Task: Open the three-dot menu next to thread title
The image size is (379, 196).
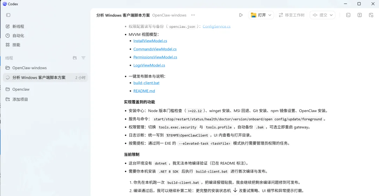Action: (x=193, y=15)
